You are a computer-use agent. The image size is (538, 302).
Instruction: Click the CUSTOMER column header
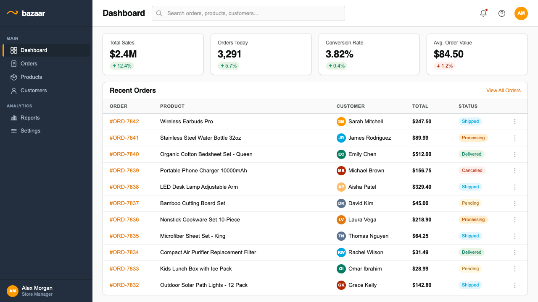point(351,107)
